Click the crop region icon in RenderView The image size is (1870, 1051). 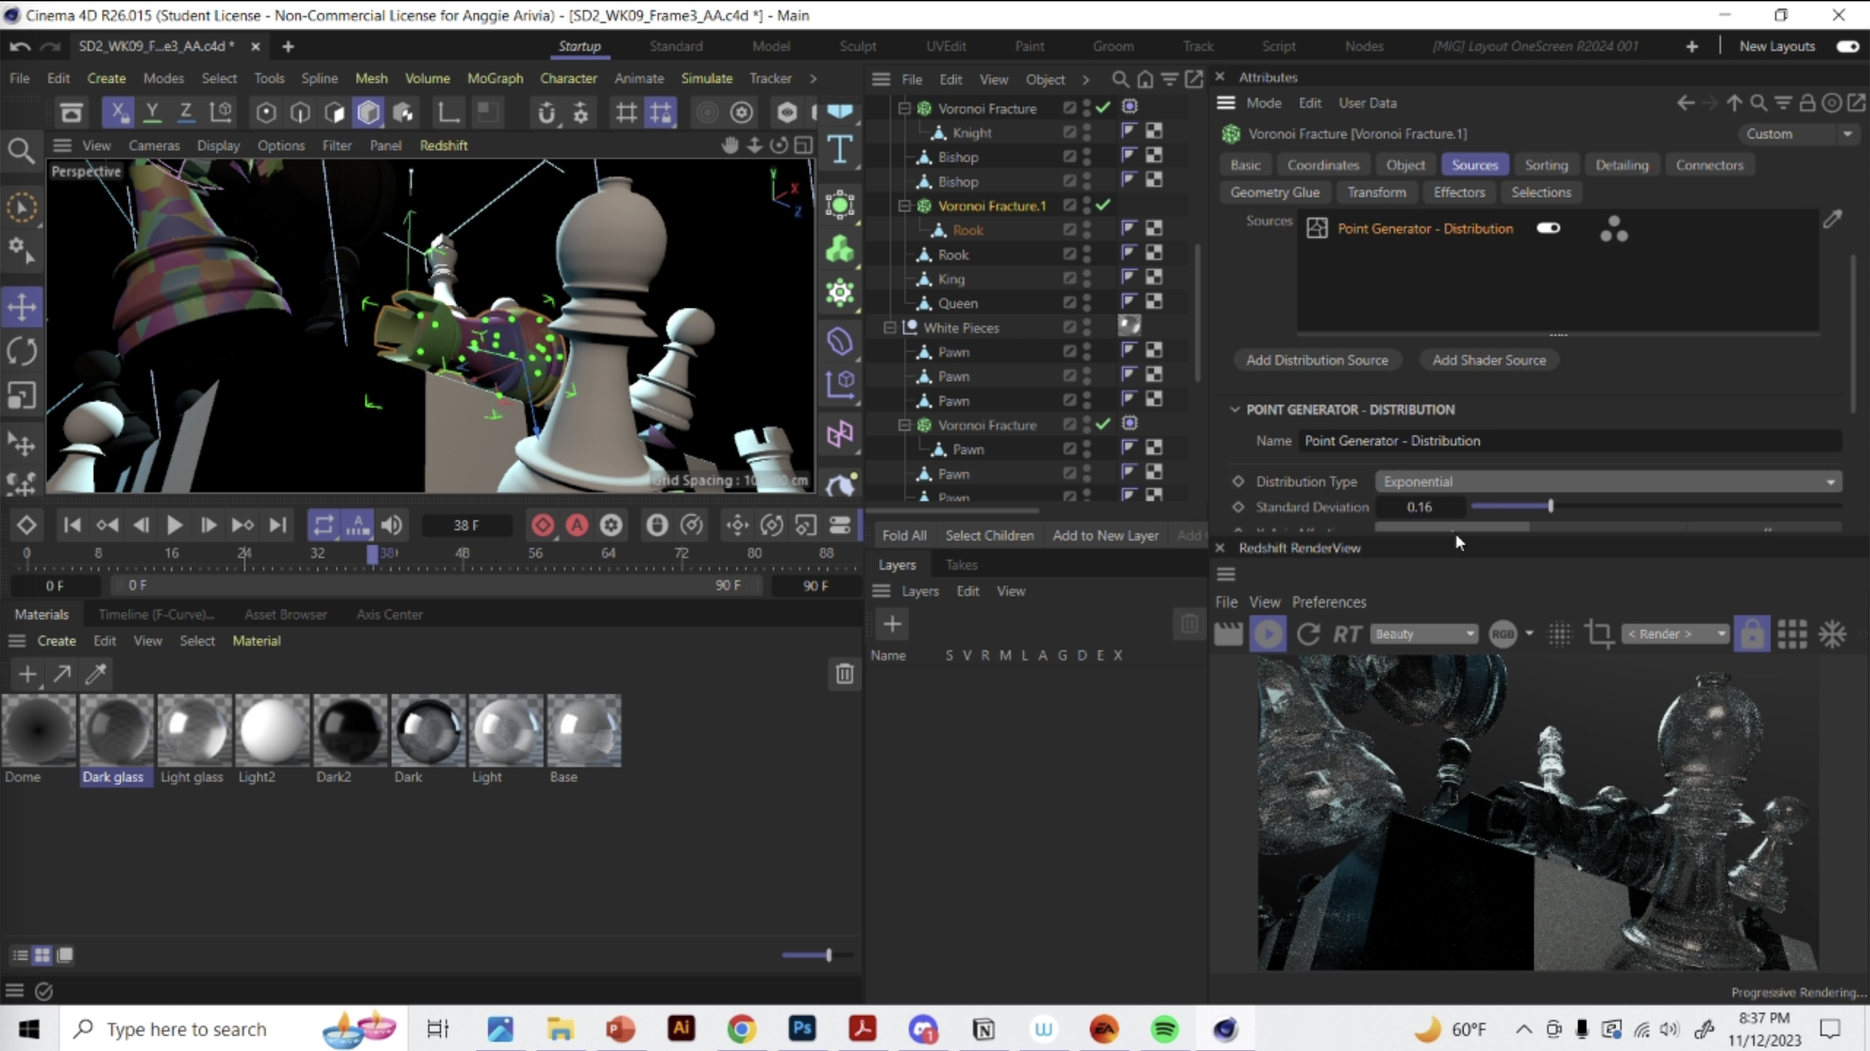coord(1598,634)
